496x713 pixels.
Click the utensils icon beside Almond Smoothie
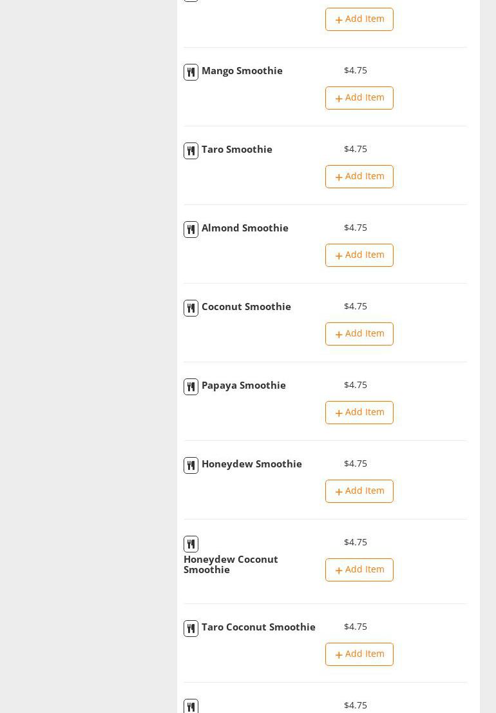(x=191, y=230)
